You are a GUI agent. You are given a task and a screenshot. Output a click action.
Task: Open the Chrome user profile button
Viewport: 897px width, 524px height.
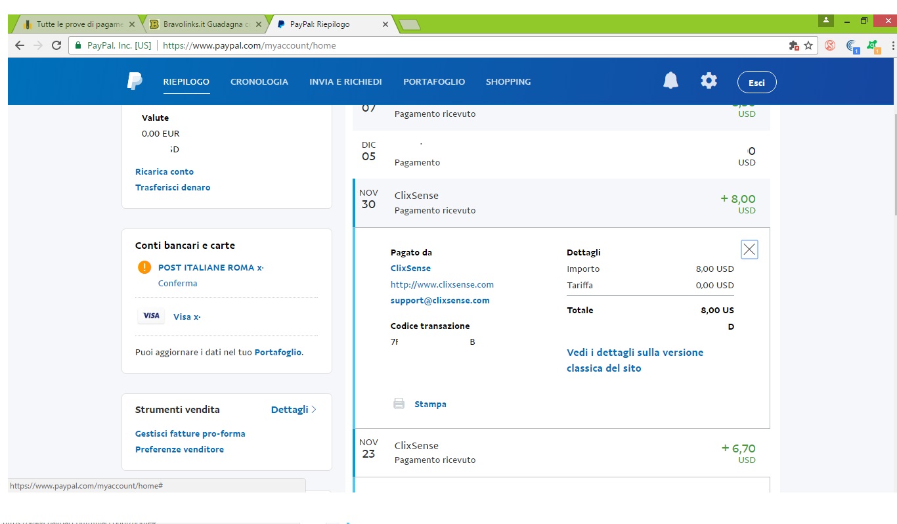(826, 20)
